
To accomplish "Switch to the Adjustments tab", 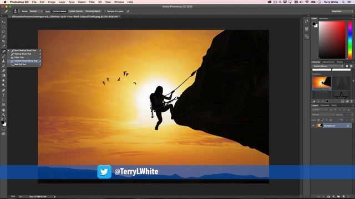I will point(328,62).
